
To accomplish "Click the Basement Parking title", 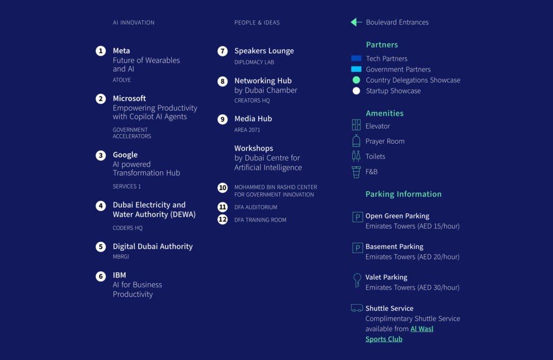I will (394, 246).
